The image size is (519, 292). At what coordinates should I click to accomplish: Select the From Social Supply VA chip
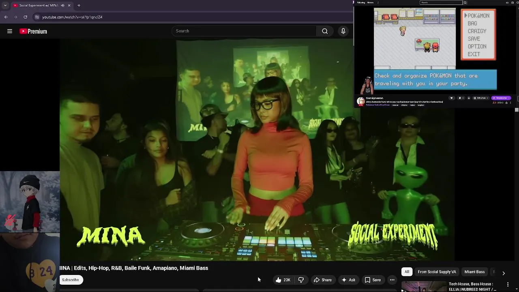click(x=437, y=272)
